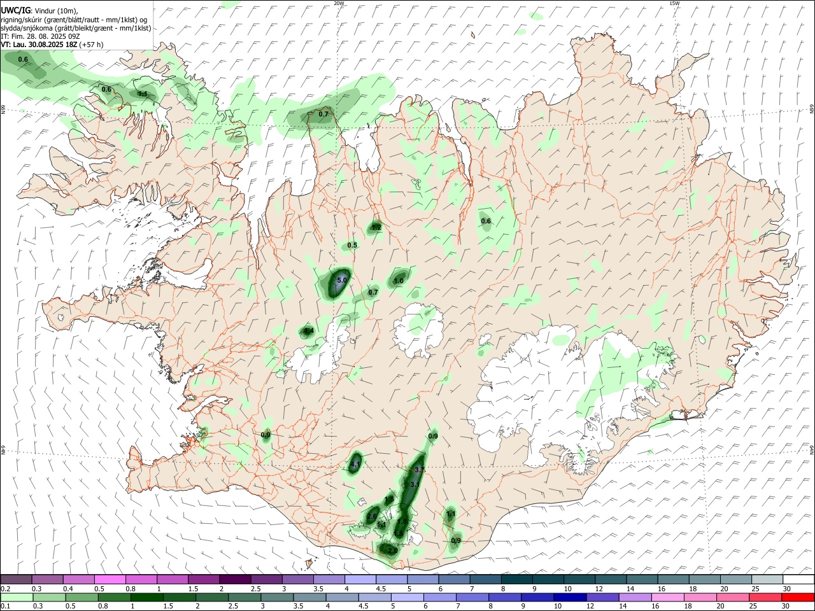
Task: Select the 'IT: Fim. 28. 08. 2025 09Z' line
Action: coord(41,36)
